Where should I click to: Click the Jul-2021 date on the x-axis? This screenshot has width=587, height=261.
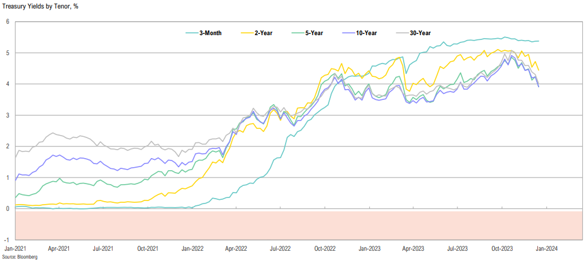click(x=103, y=248)
